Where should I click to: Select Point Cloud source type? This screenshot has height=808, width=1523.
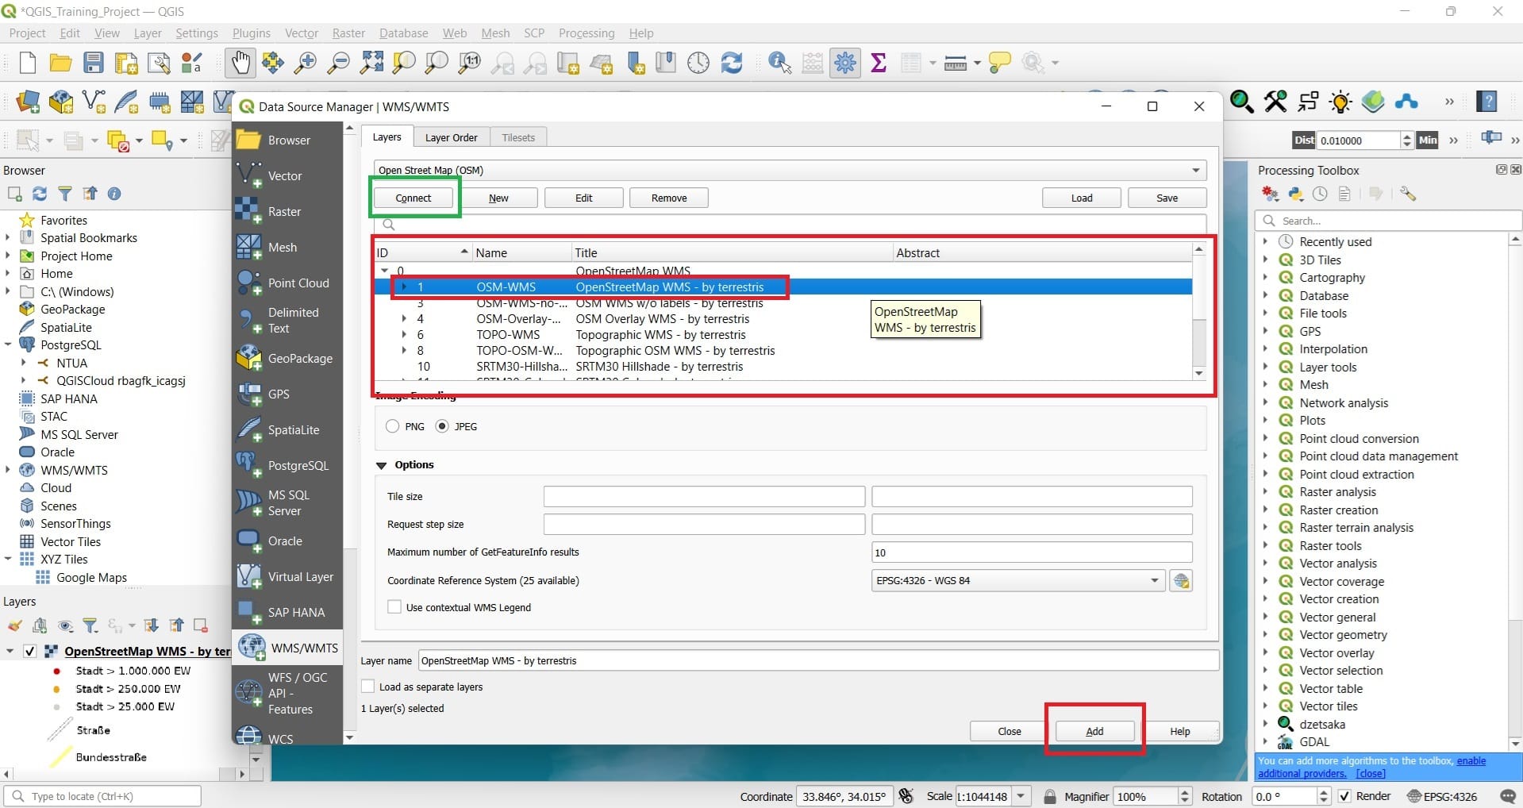coord(288,283)
